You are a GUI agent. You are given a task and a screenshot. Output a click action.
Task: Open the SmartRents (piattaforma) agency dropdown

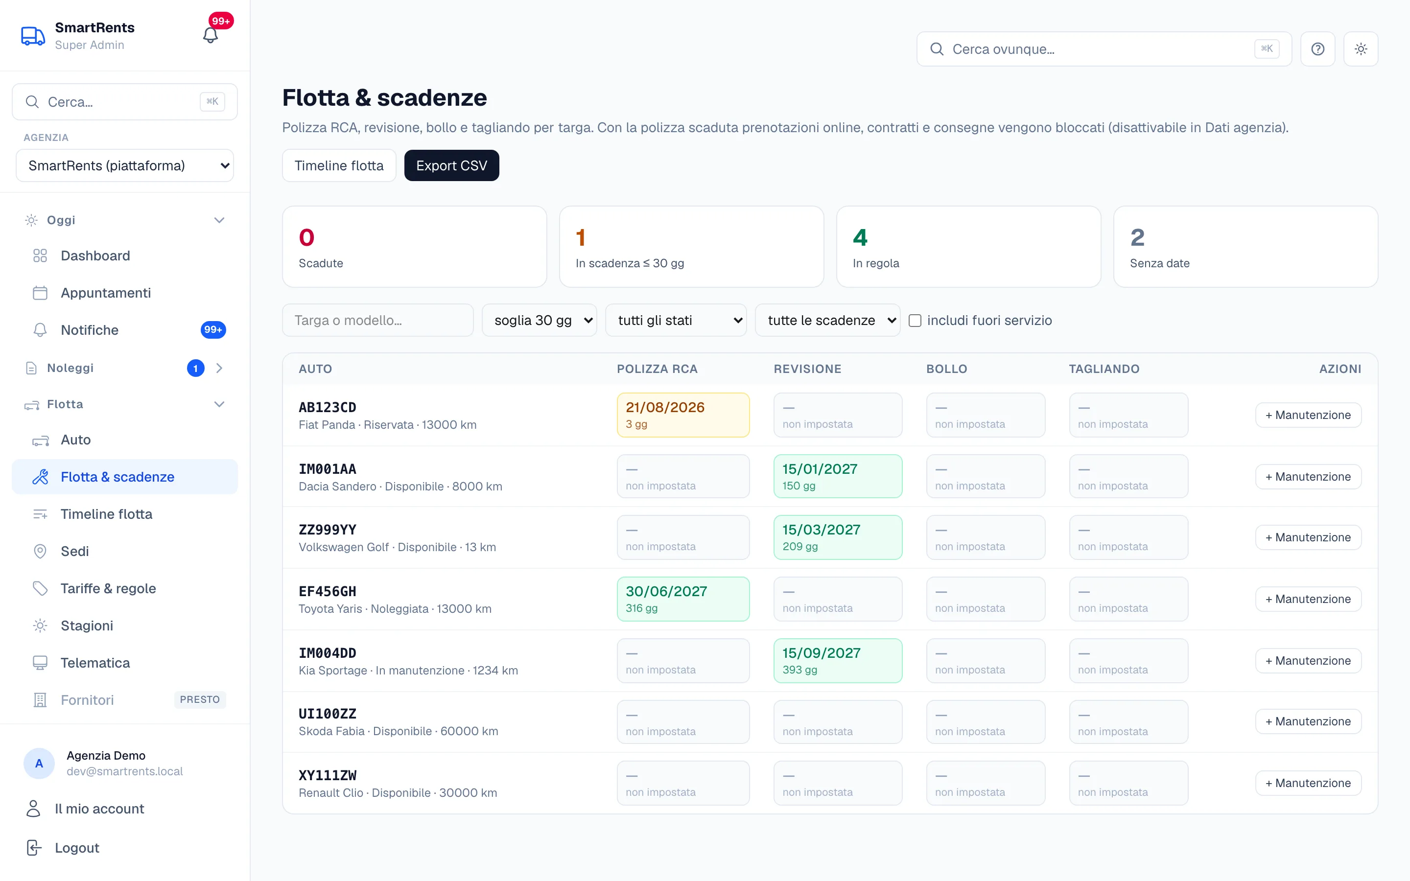pos(125,165)
